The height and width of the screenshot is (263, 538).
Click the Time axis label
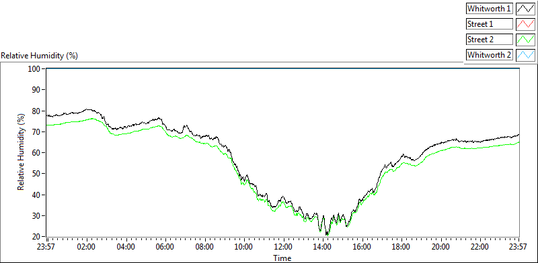pos(282,258)
